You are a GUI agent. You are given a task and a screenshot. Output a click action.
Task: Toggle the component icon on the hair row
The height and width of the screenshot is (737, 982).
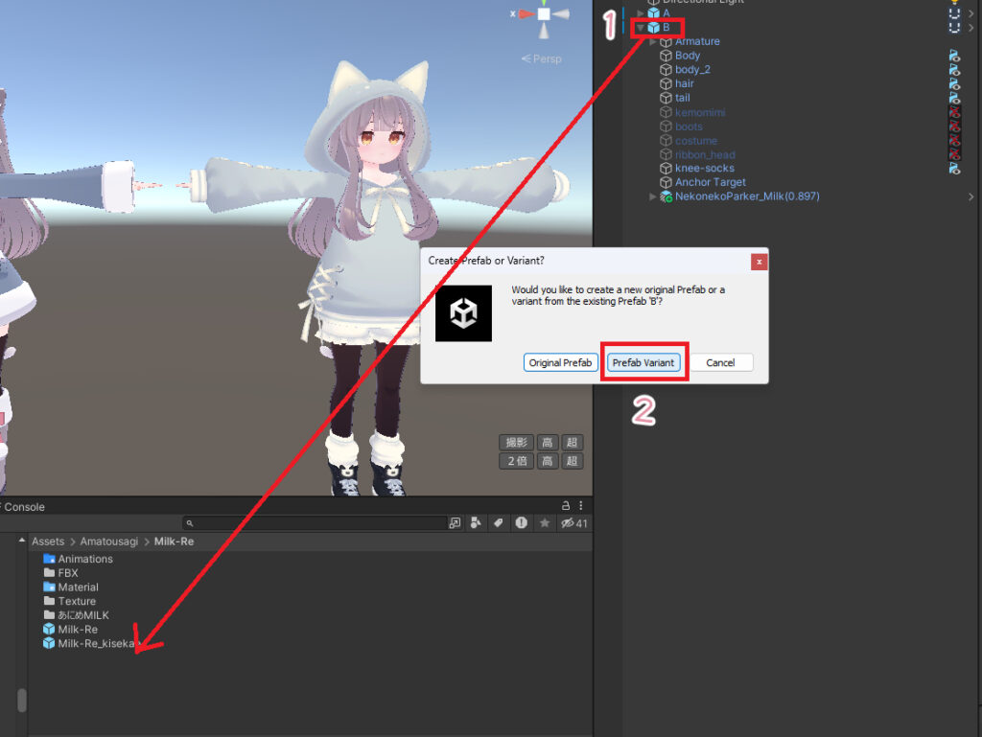tap(954, 83)
